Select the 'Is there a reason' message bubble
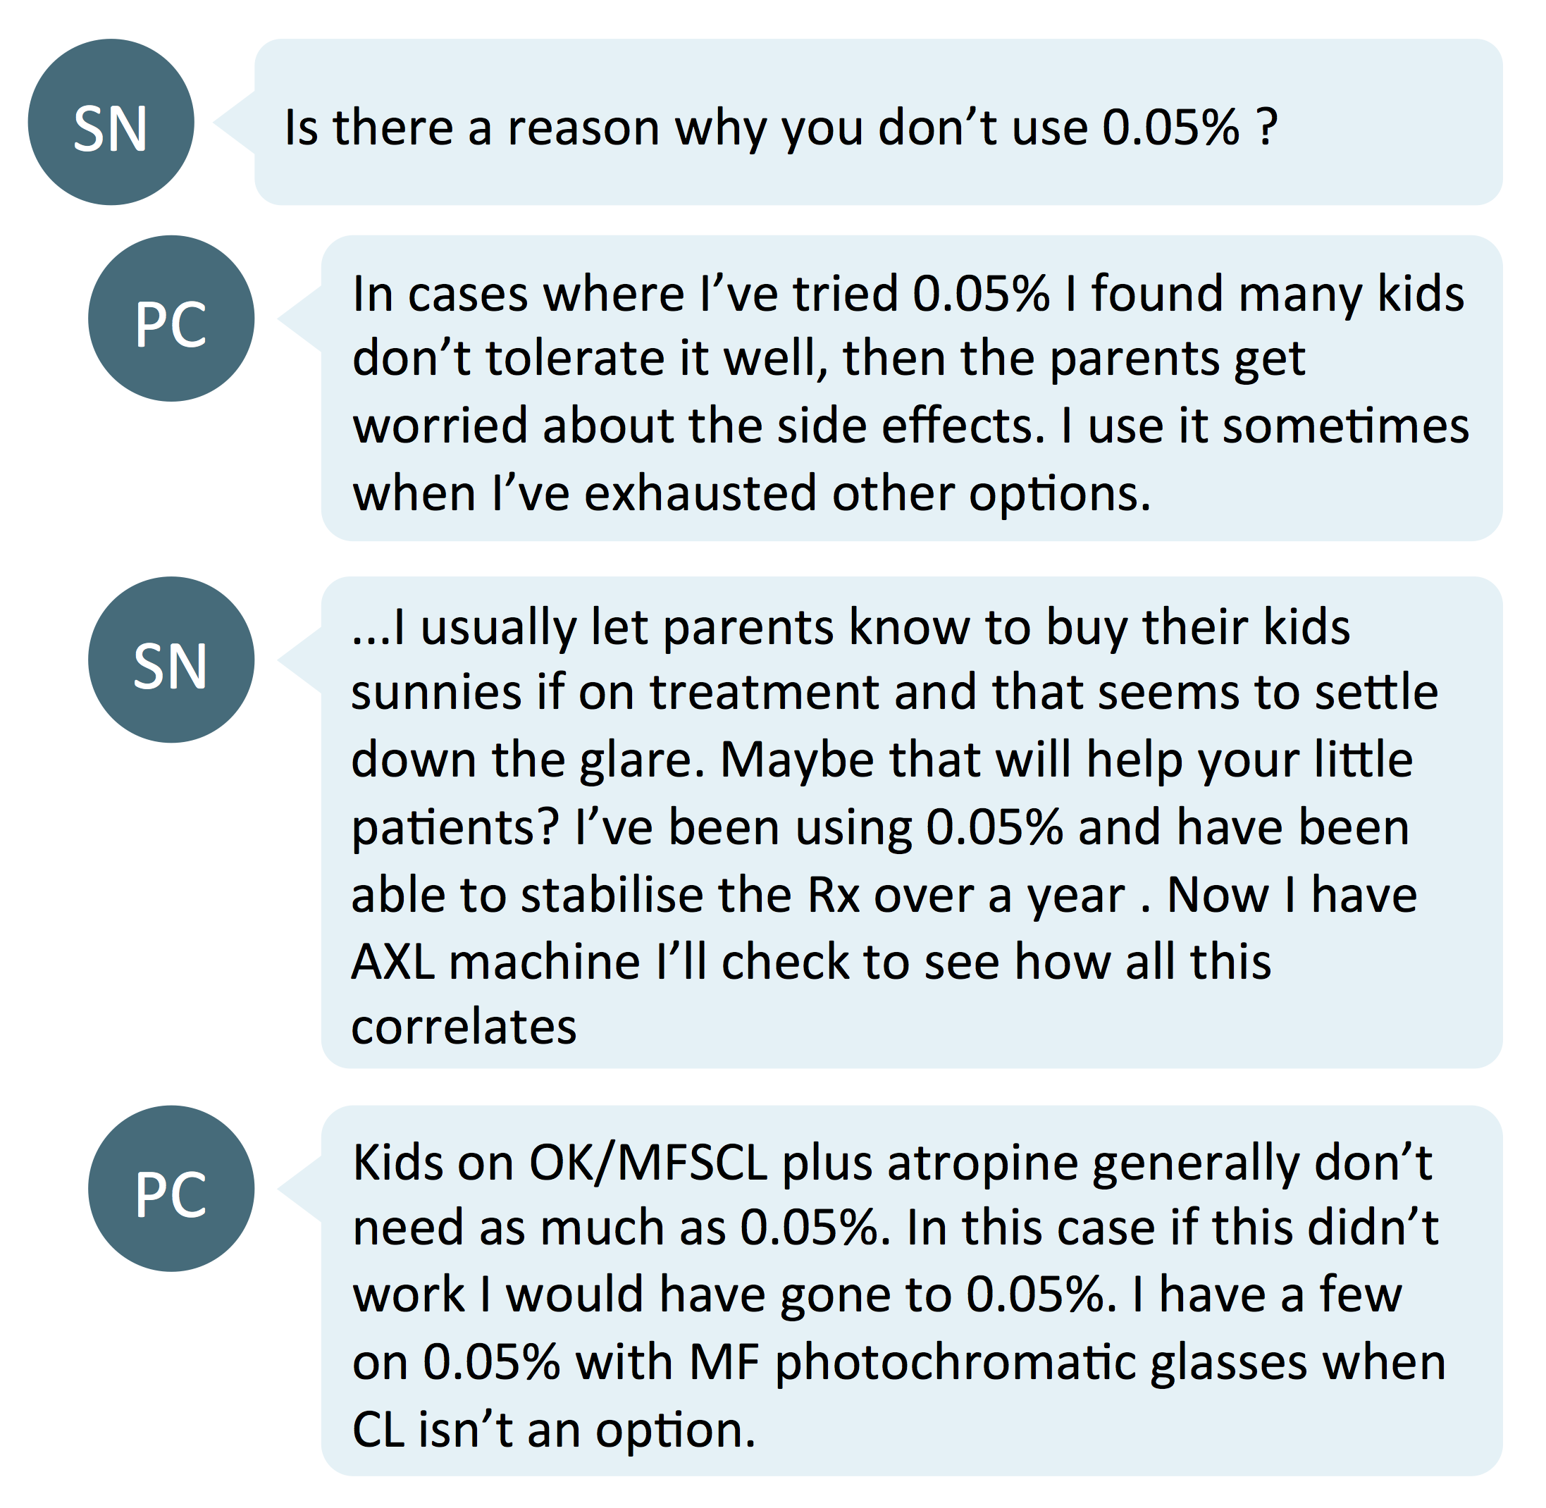The image size is (1546, 1508). [x=878, y=122]
